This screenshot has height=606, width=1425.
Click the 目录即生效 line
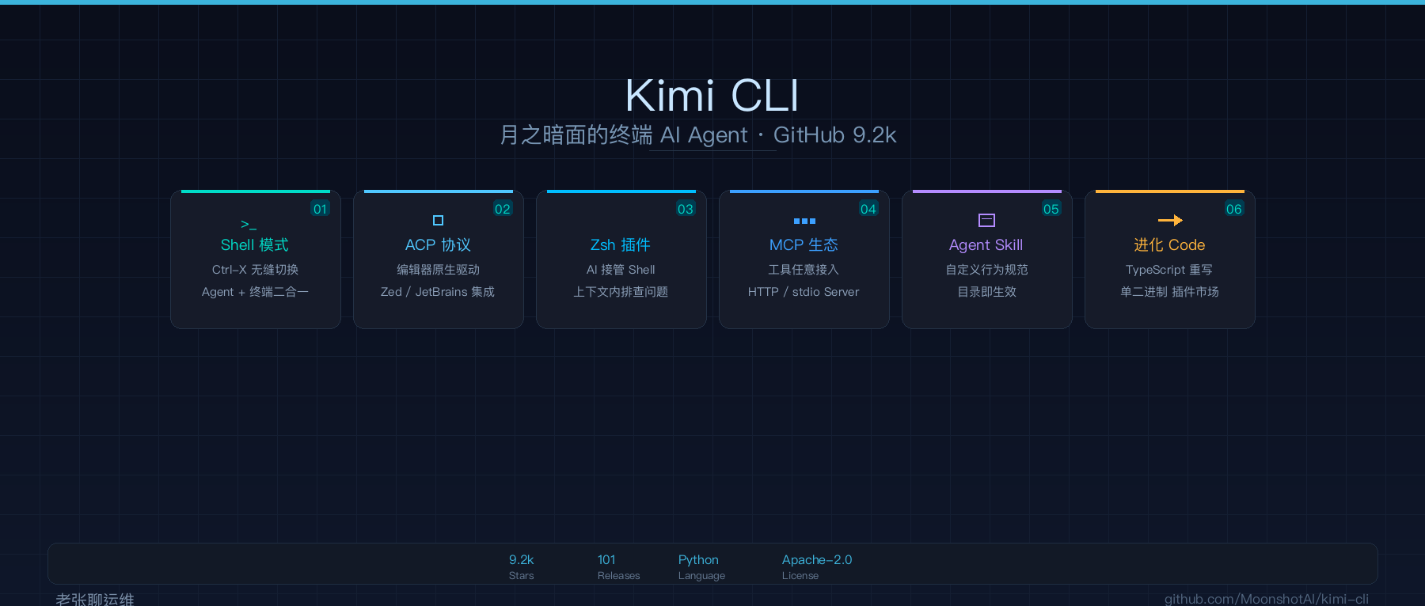986,292
